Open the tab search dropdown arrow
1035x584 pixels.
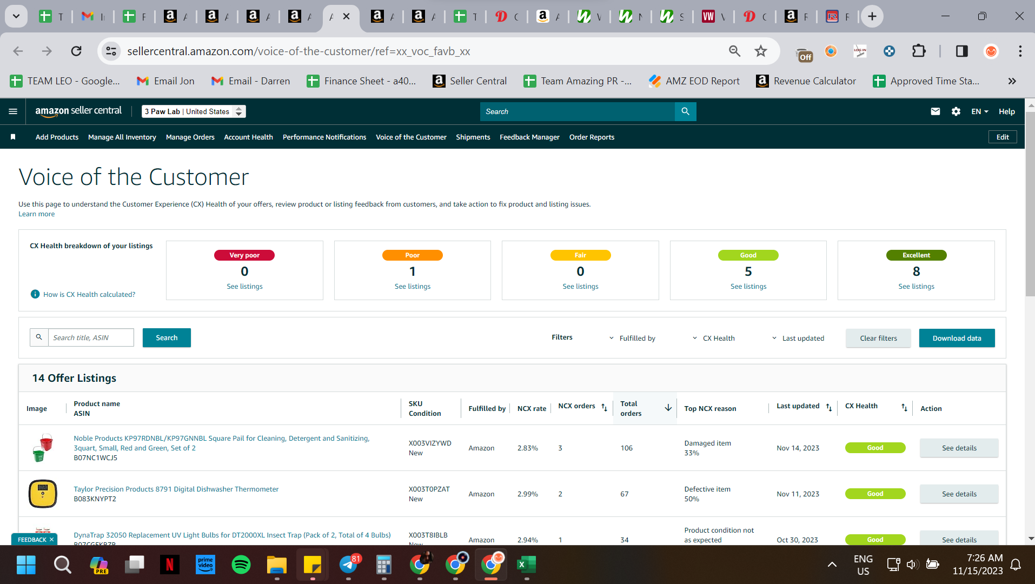16,16
